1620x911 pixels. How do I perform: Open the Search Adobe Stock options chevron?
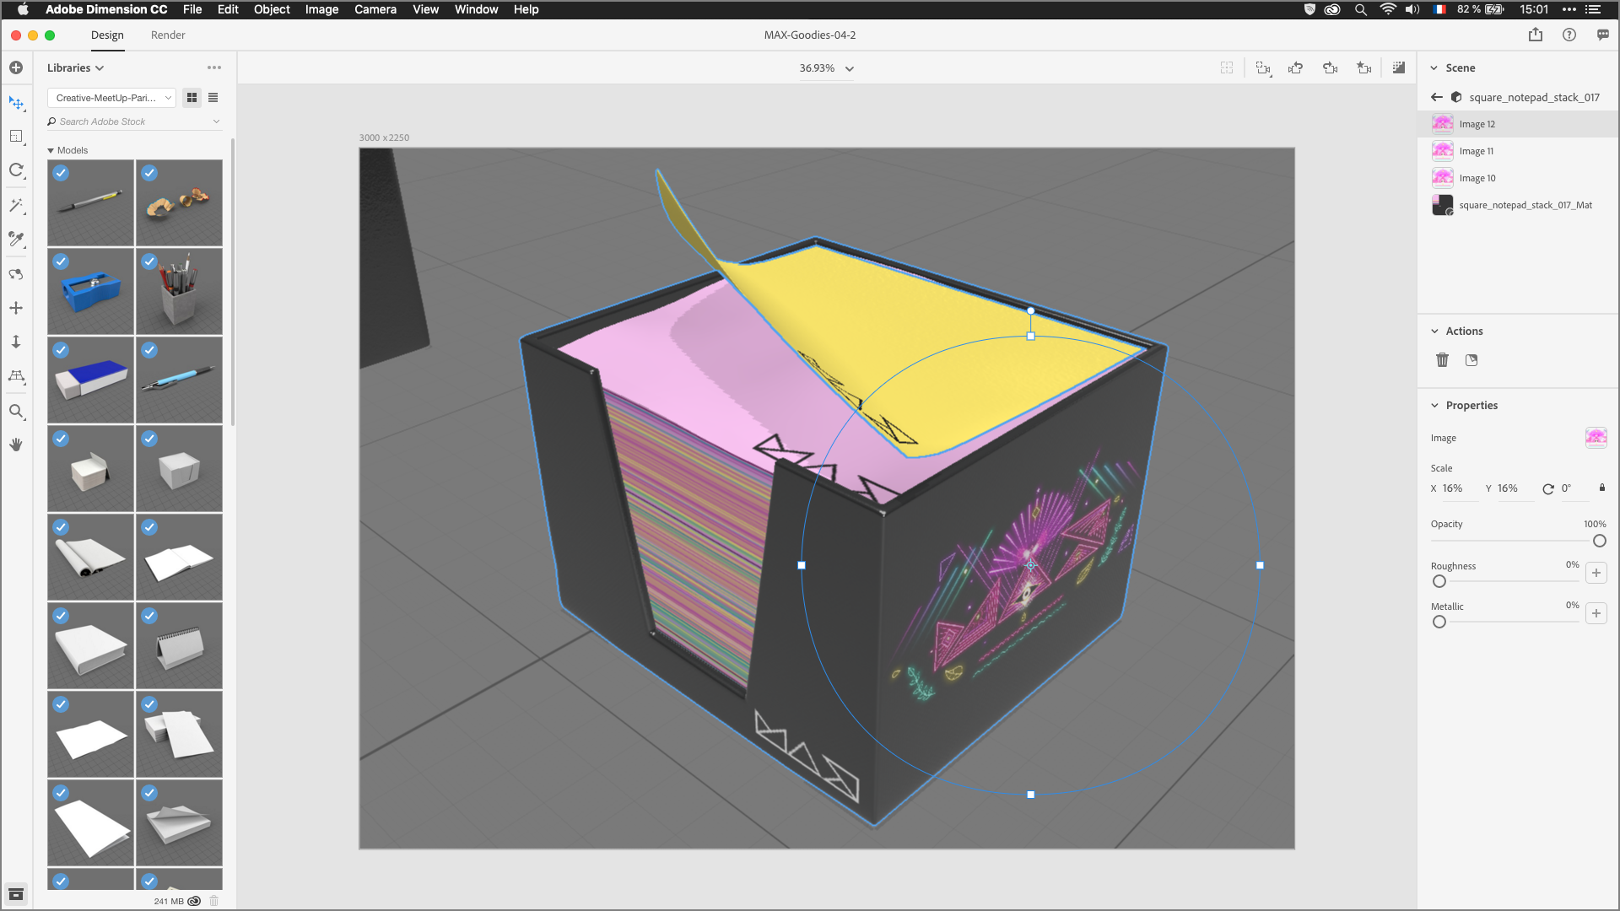coord(217,121)
